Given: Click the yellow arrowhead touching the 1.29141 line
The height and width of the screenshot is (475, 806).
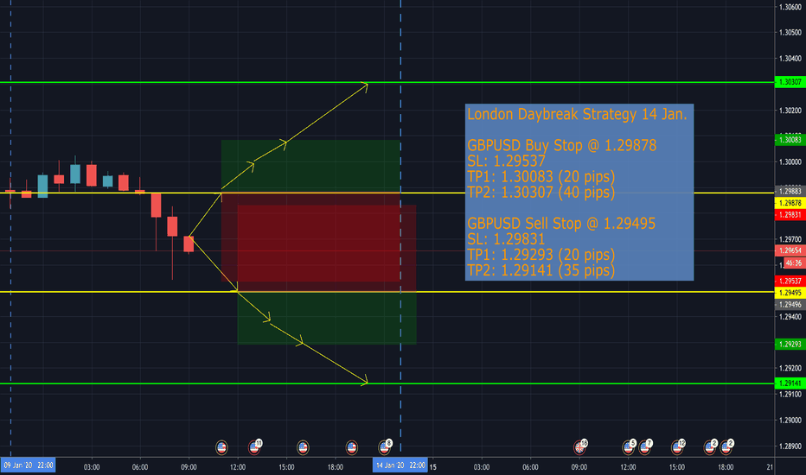Looking at the screenshot, I should (366, 381).
